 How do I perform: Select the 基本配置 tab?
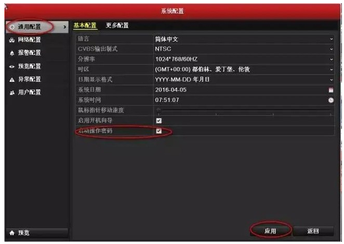coord(85,25)
